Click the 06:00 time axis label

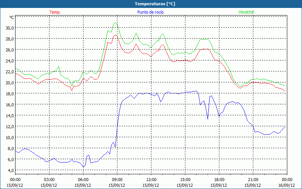(x=83, y=180)
